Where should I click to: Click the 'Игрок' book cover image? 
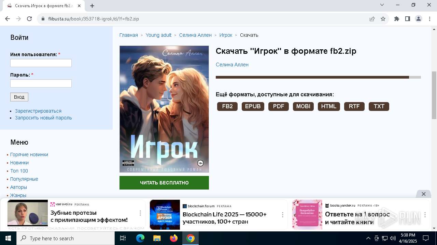pos(164,109)
